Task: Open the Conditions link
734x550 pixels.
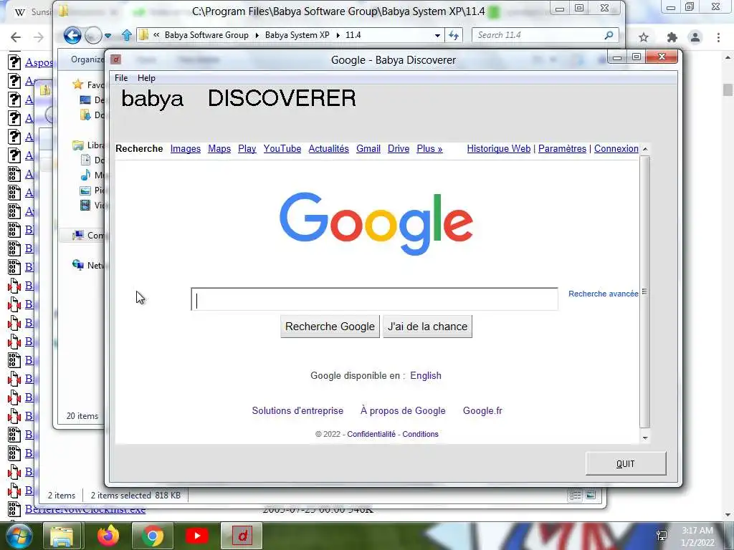Action: [x=420, y=434]
